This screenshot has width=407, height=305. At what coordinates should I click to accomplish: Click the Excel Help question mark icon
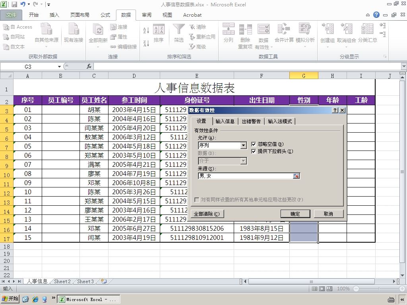point(376,15)
